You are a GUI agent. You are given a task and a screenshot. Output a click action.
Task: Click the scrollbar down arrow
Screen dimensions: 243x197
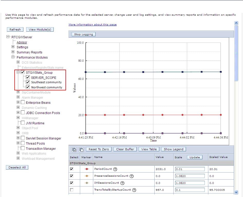(236, 192)
